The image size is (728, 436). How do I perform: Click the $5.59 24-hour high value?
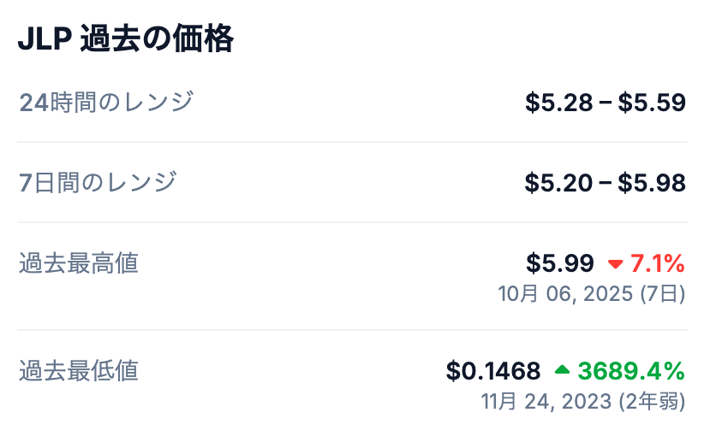(x=652, y=103)
